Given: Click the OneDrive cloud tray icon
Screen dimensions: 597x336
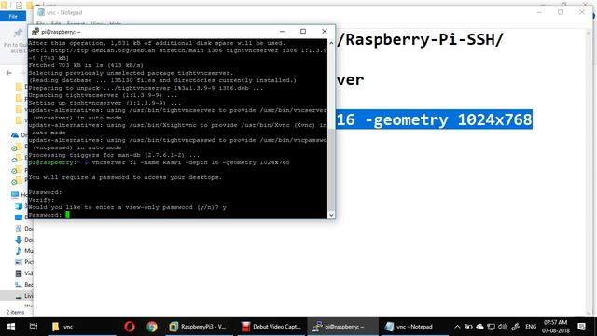Looking at the screenshot, I should [479, 327].
